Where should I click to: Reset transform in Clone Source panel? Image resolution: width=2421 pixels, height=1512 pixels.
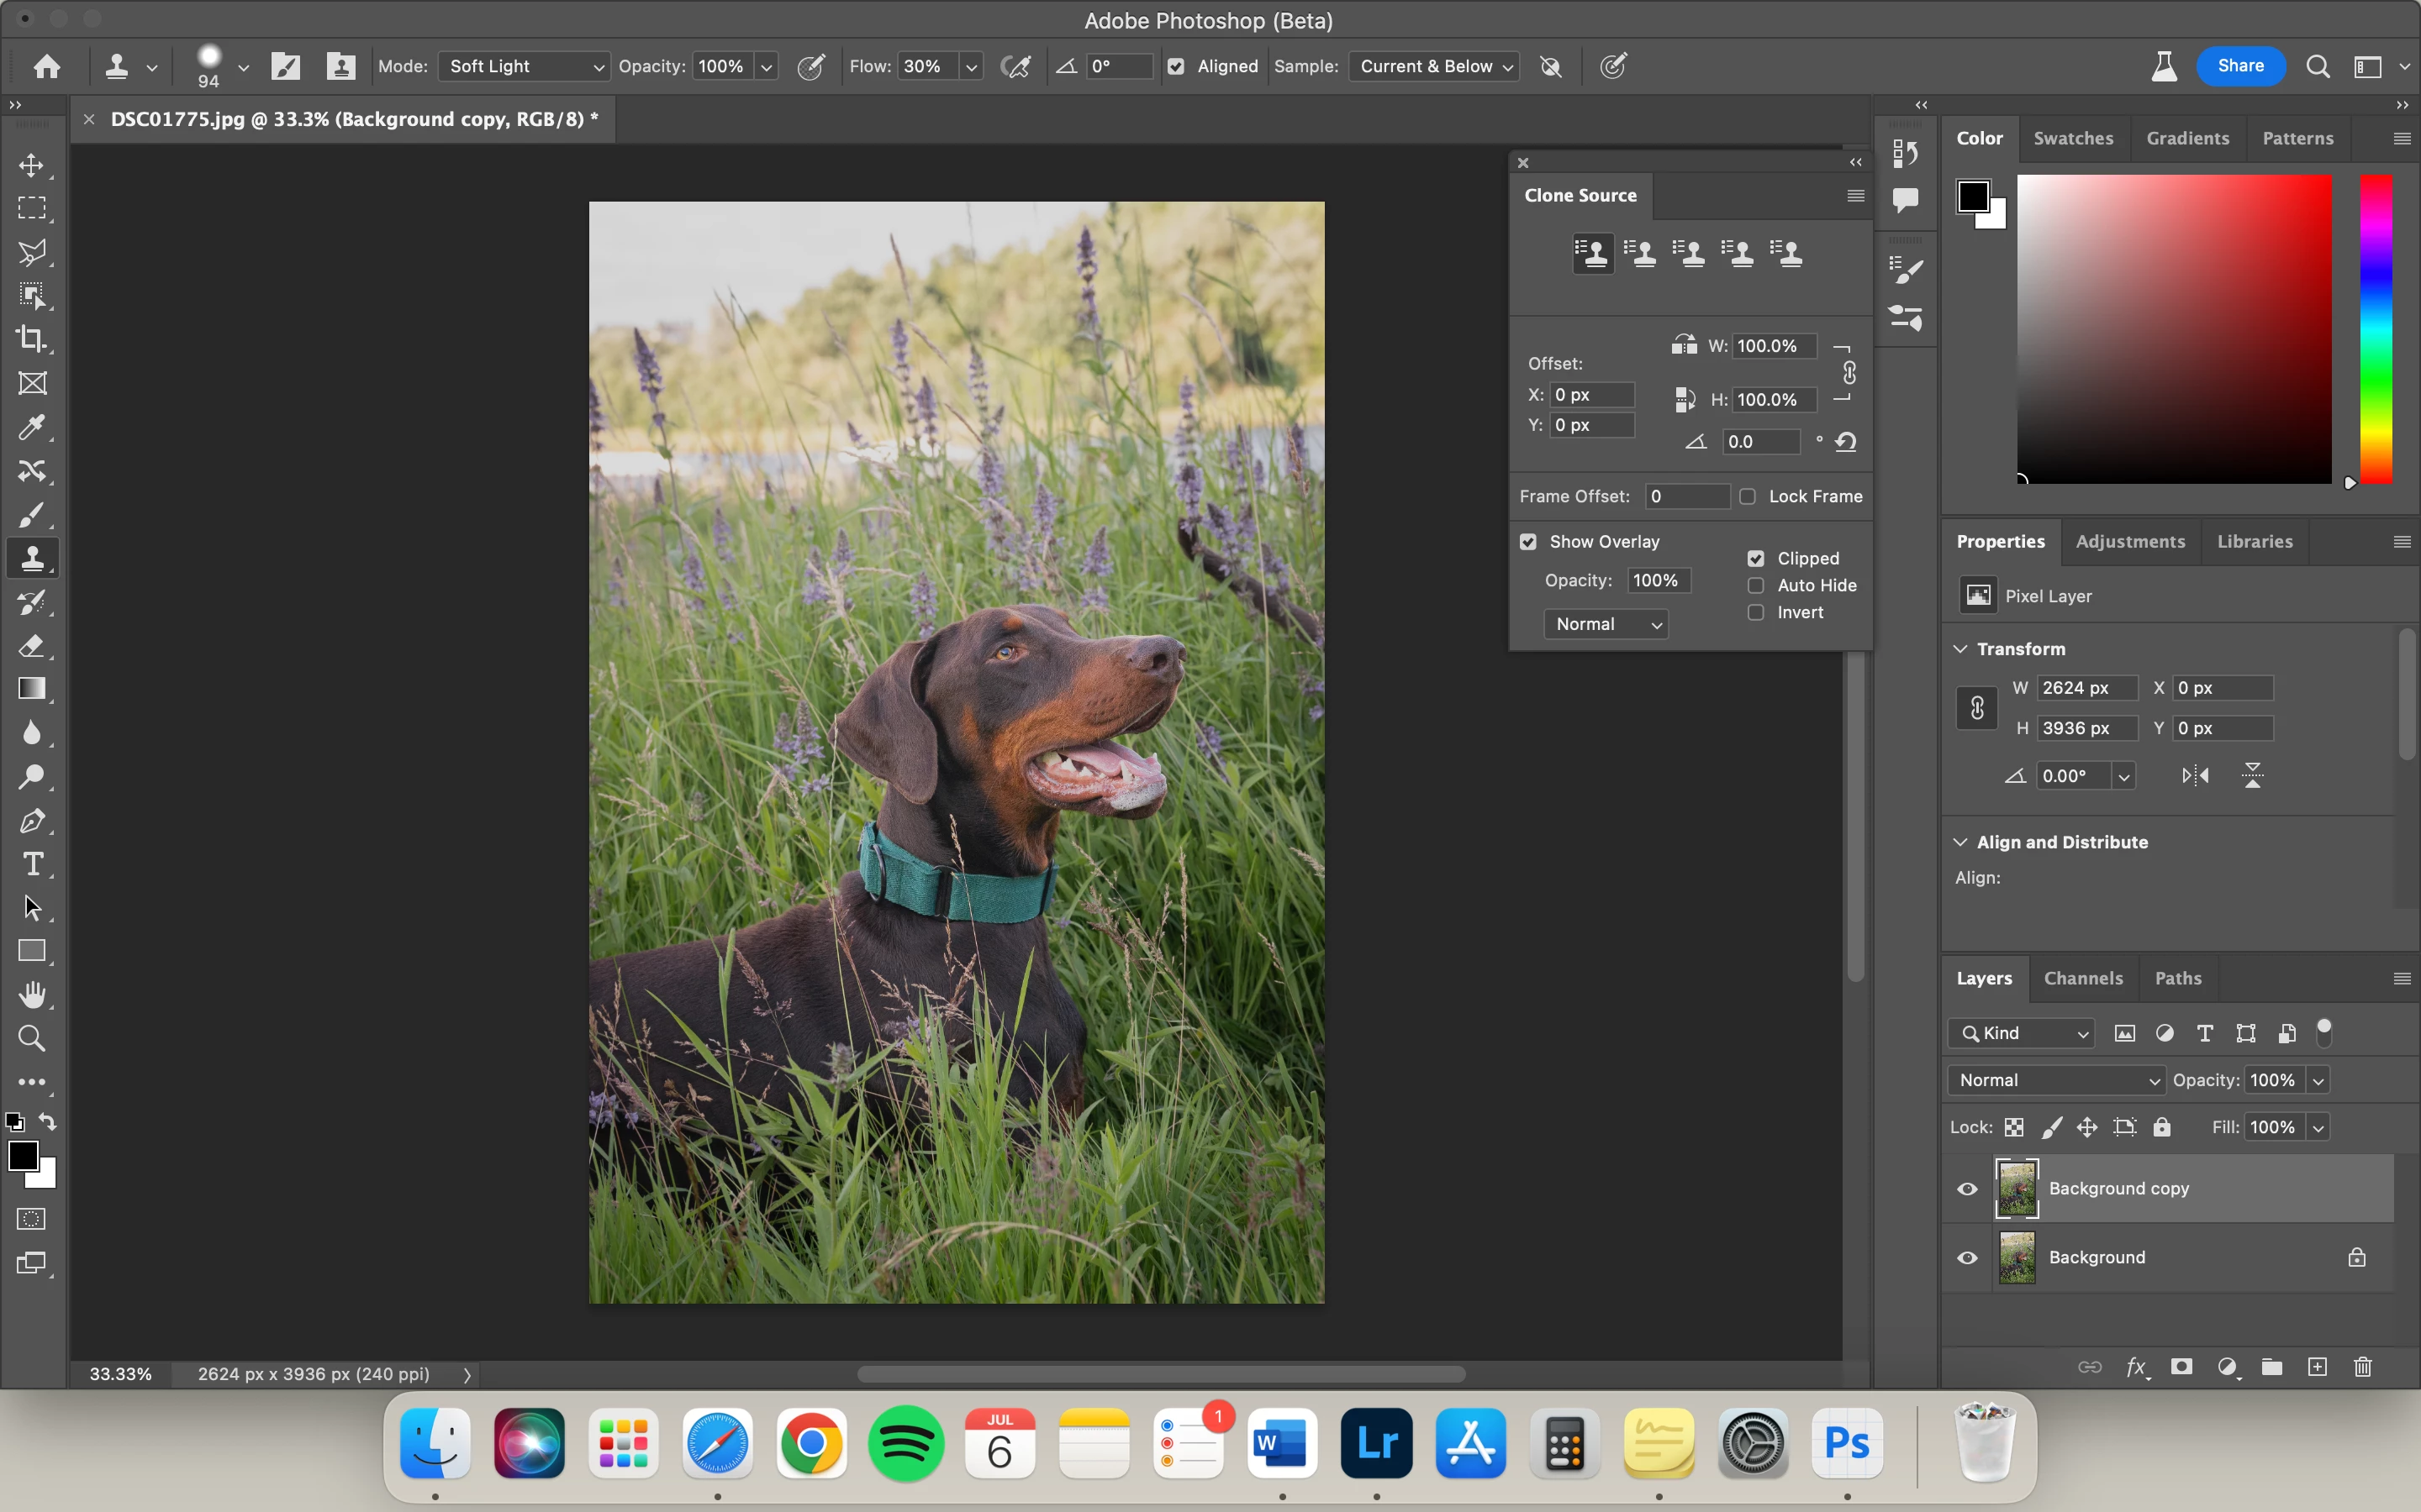coord(1846,442)
